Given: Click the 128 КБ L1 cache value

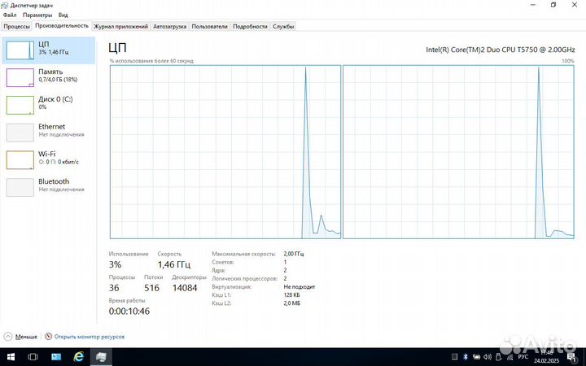Looking at the screenshot, I should point(291,295).
